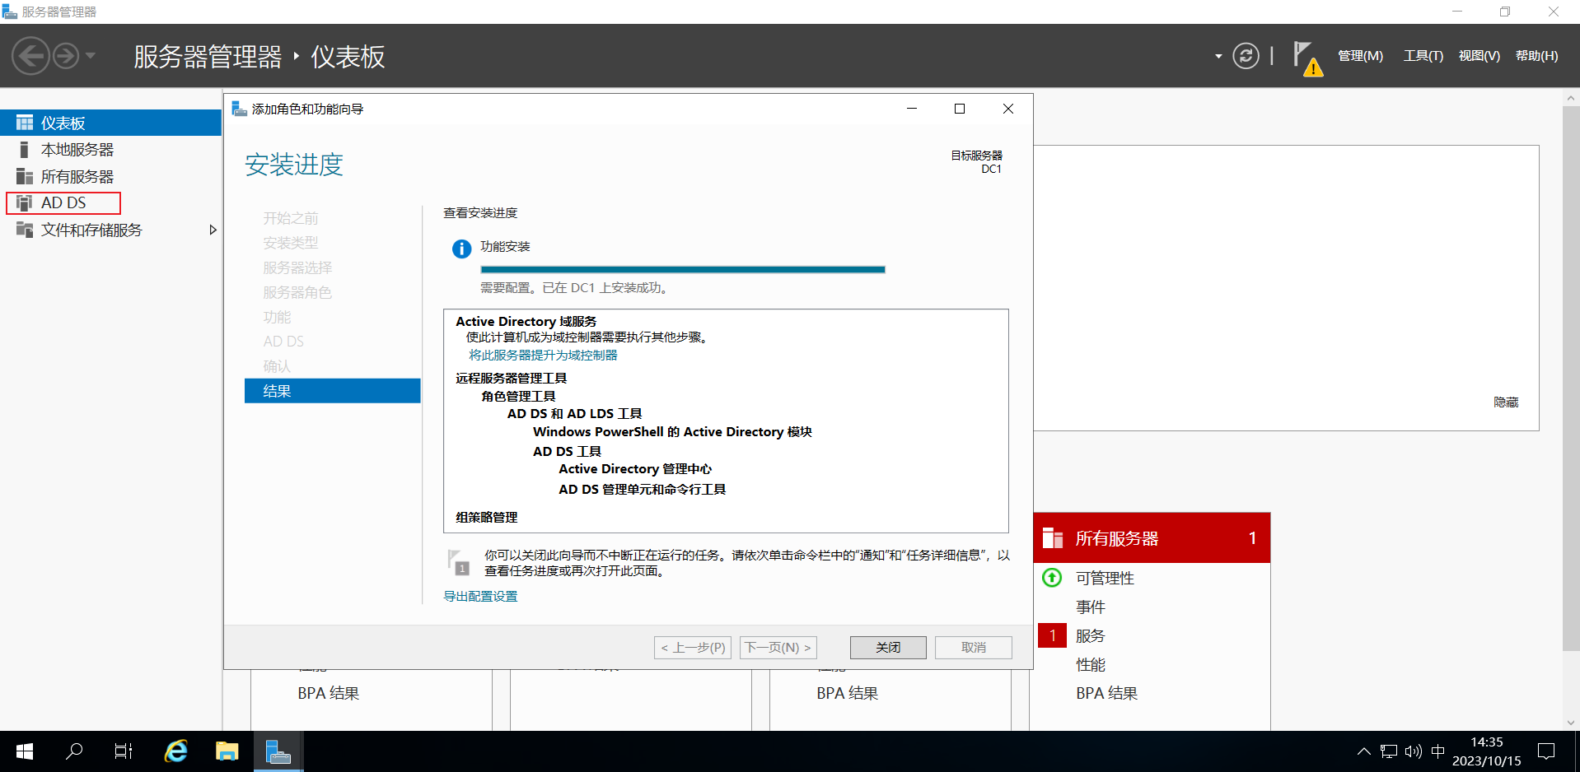Select 本地服务器 in the sidebar
1580x772 pixels.
tap(110, 150)
